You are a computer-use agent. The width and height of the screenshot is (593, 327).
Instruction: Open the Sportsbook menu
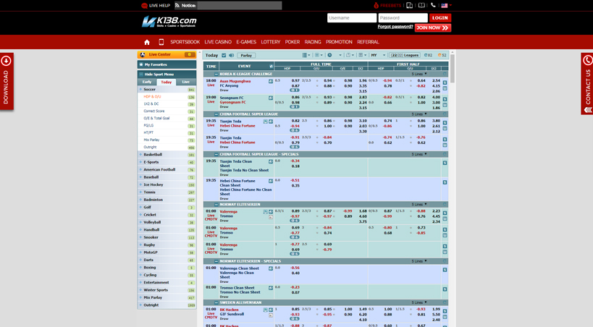pyautogui.click(x=185, y=42)
